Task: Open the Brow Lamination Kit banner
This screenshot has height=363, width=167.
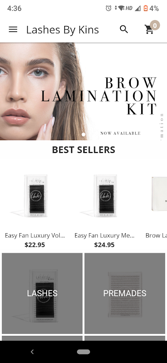Action: pyautogui.click(x=83, y=92)
